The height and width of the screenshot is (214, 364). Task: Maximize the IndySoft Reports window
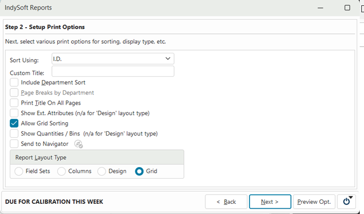click(347, 8)
